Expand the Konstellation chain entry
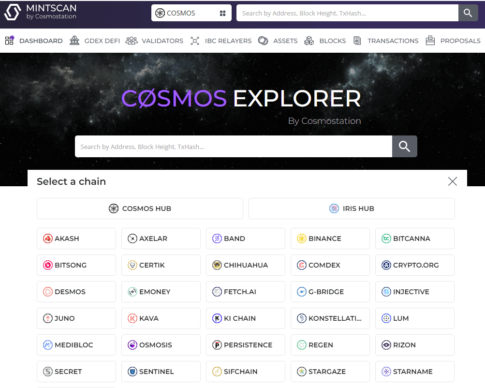 coord(330,318)
